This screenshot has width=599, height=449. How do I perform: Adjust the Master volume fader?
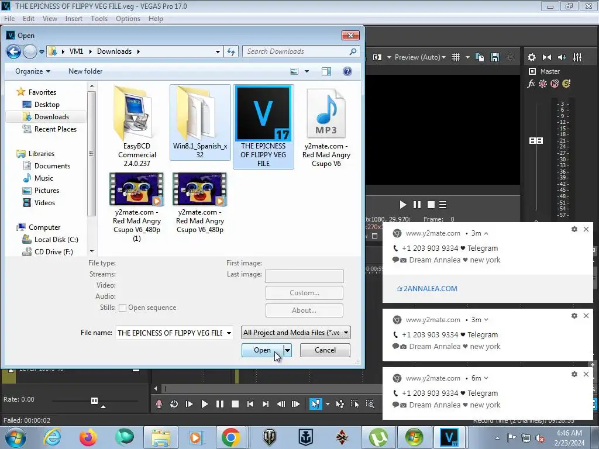pyautogui.click(x=536, y=141)
